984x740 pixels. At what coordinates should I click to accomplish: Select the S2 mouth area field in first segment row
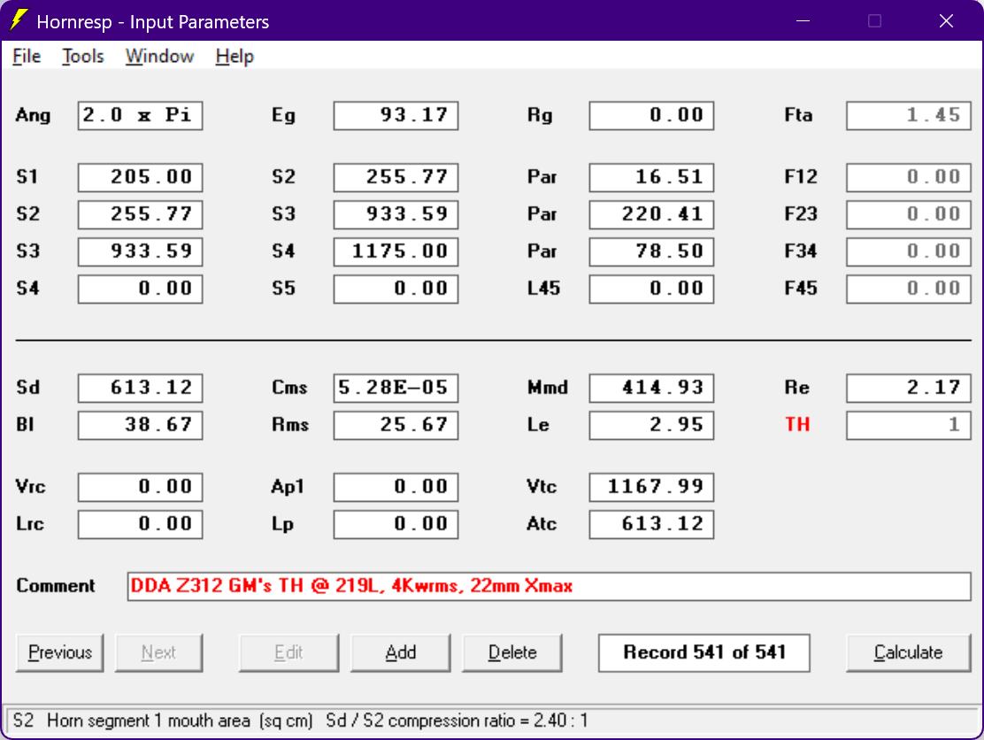click(x=396, y=177)
